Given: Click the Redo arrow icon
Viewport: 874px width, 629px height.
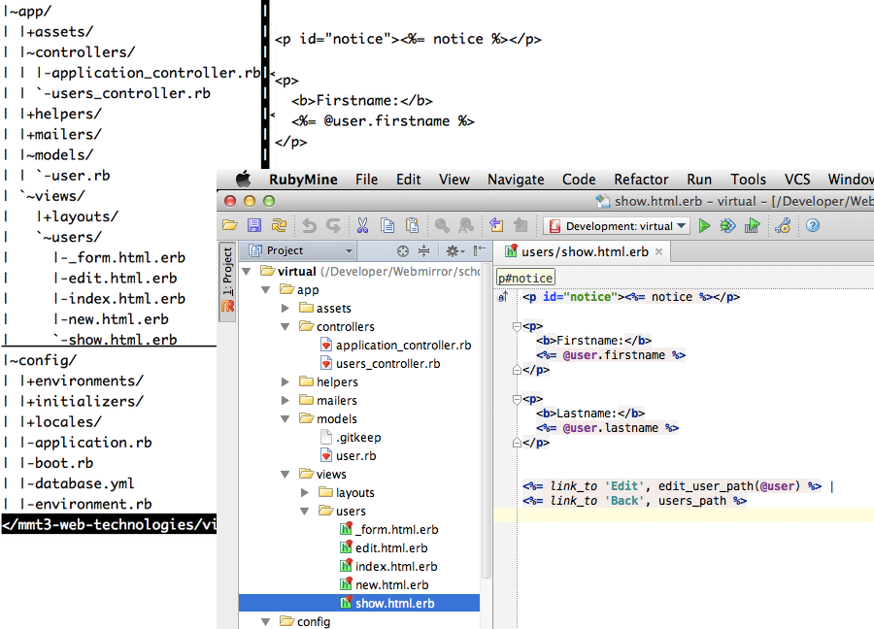Looking at the screenshot, I should (x=333, y=225).
